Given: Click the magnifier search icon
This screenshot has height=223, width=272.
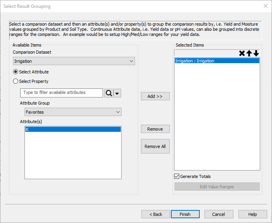Looking at the screenshot, I should [x=109, y=93].
